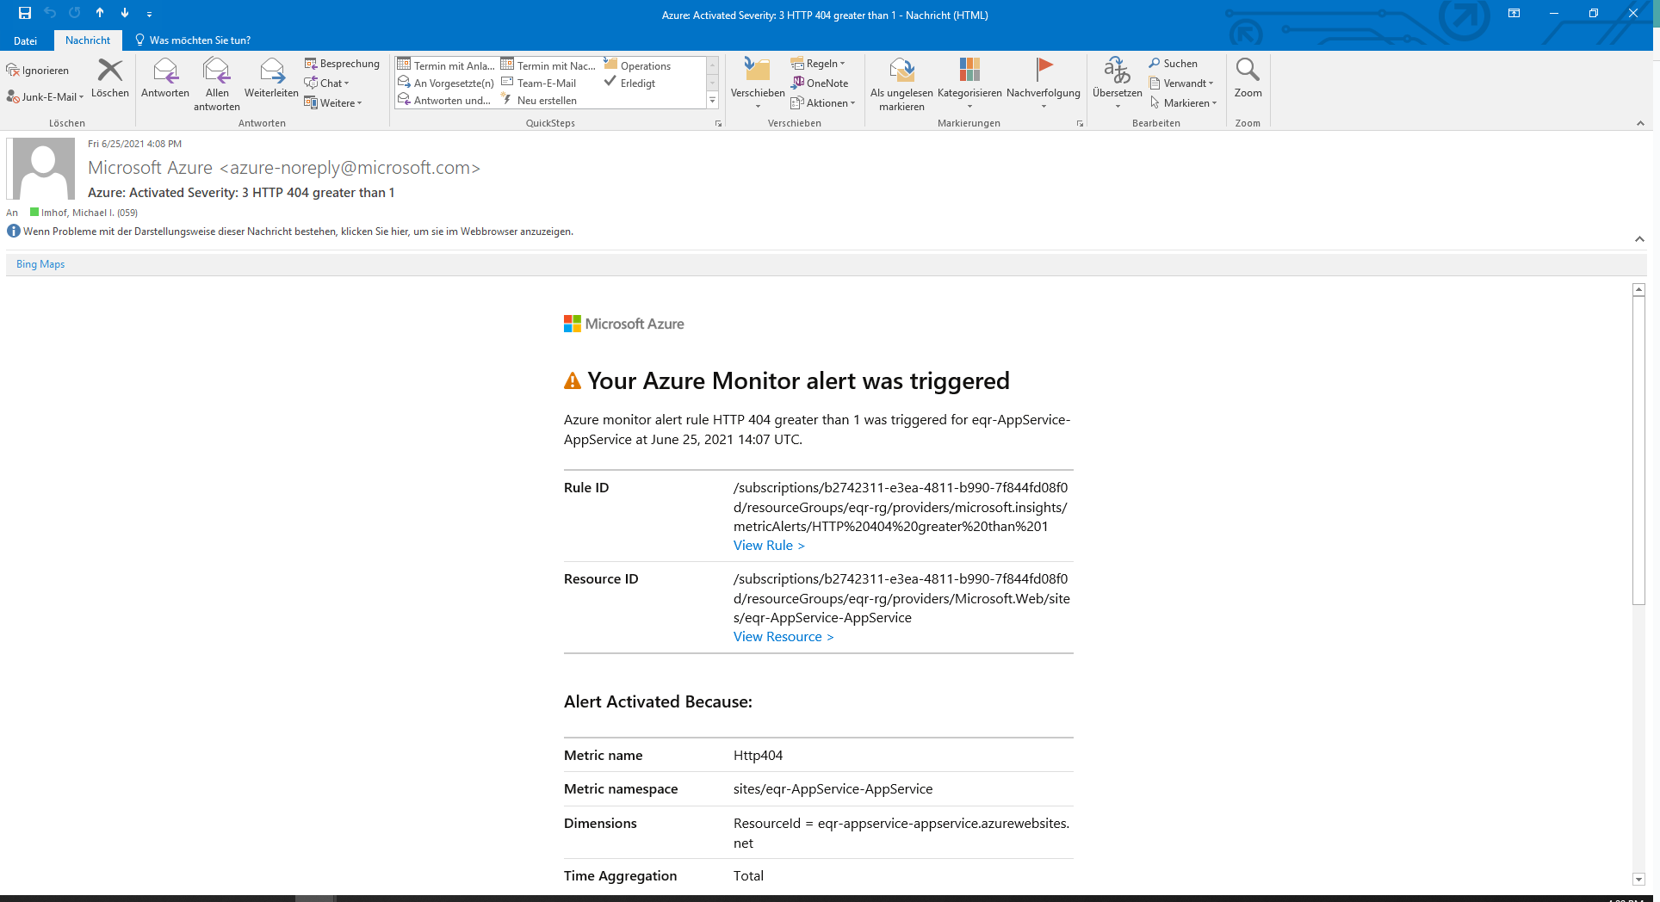Click the 'View Rule >' link
This screenshot has height=902, width=1660.
coord(769,546)
